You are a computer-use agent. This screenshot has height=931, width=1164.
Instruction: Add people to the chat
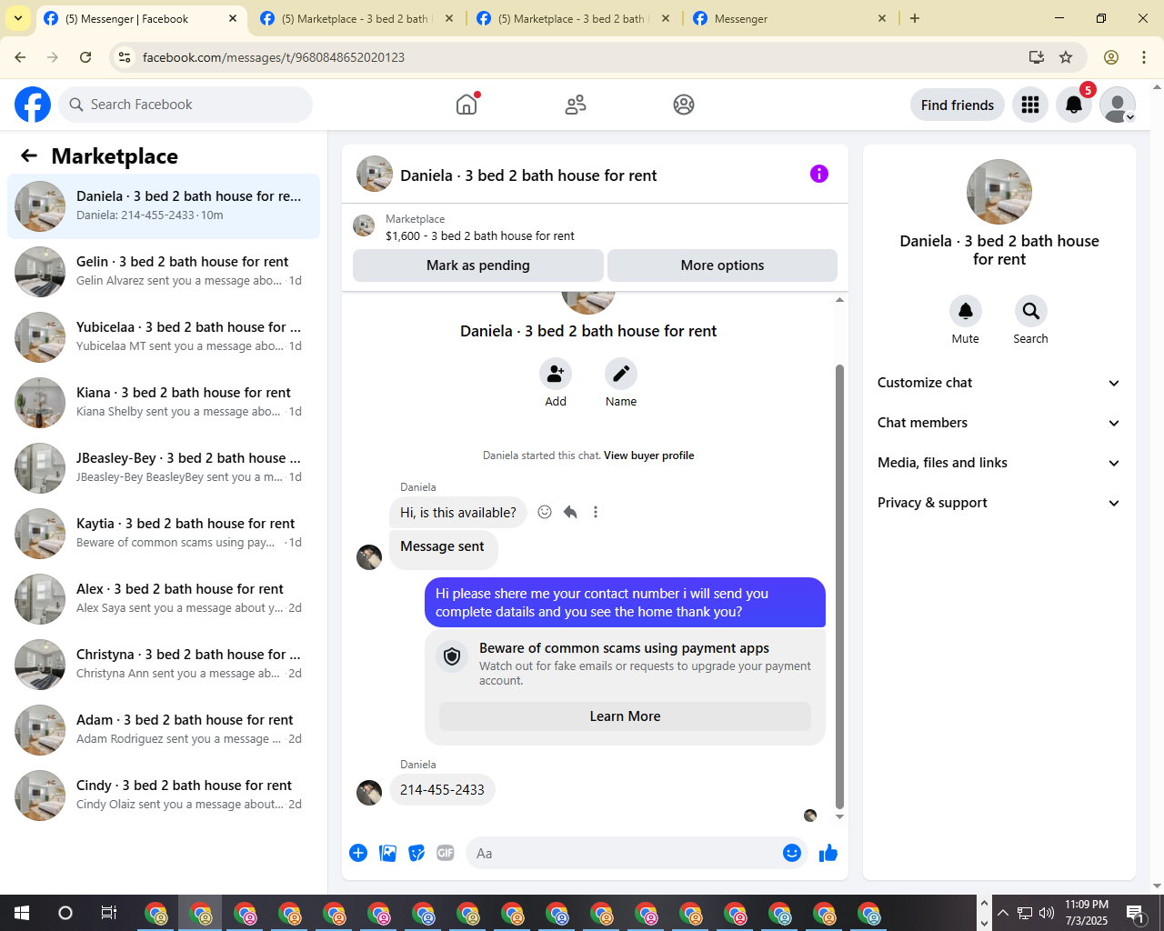[x=556, y=374]
